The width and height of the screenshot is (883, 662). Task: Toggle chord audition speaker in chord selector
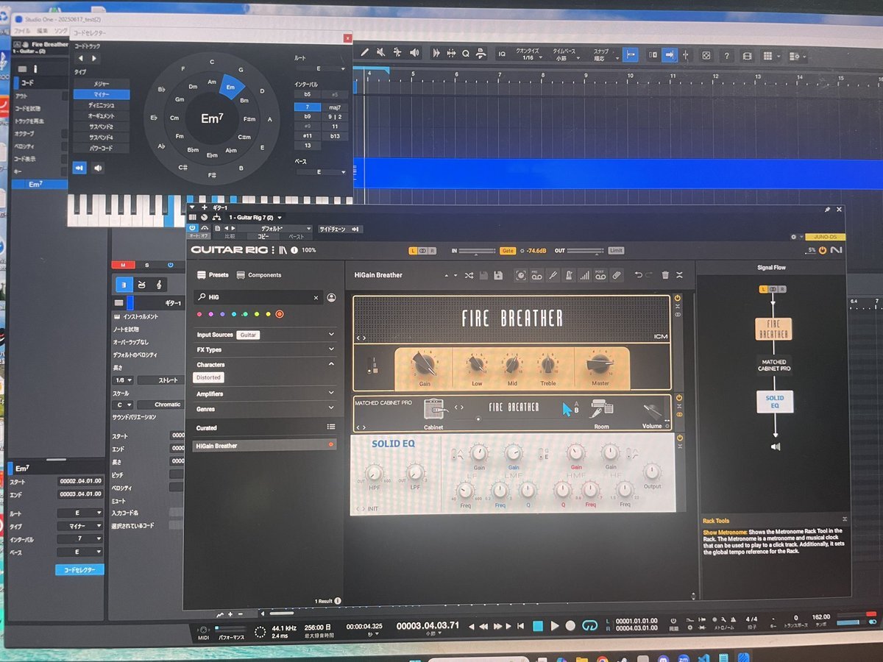[98, 168]
